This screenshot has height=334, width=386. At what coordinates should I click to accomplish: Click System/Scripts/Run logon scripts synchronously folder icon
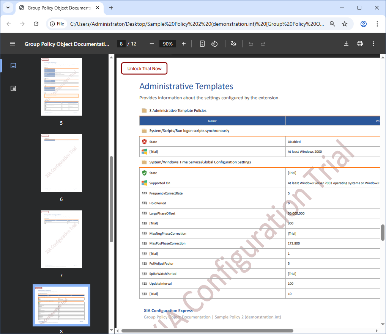[144, 130]
